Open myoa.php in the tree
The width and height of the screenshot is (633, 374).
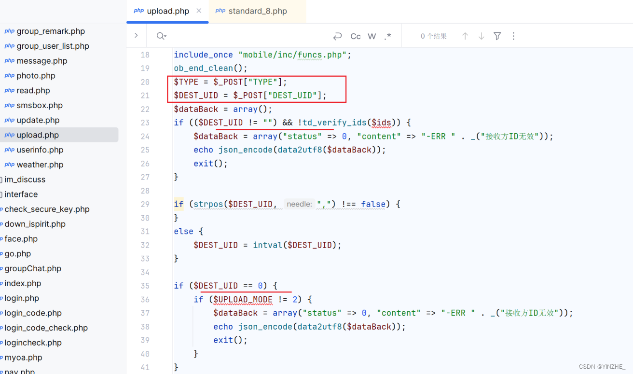point(24,358)
